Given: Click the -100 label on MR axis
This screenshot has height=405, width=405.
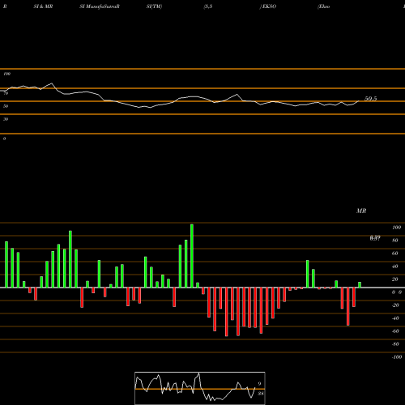Looking at the screenshot, I should click(x=397, y=357).
